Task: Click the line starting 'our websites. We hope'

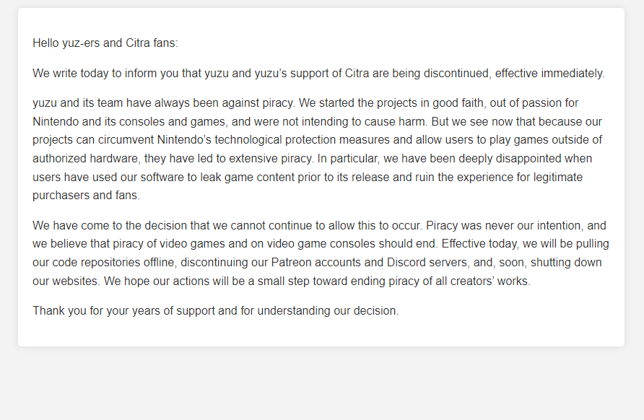Action: point(282,281)
